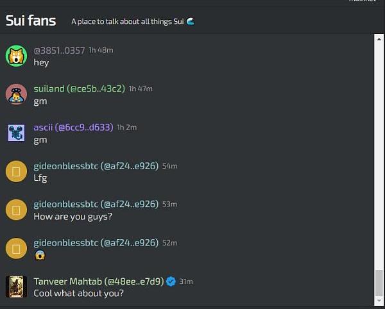Click gideonblessbtc avatar beside How are you guys
Viewport: 385px width, 309px height.
16,210
